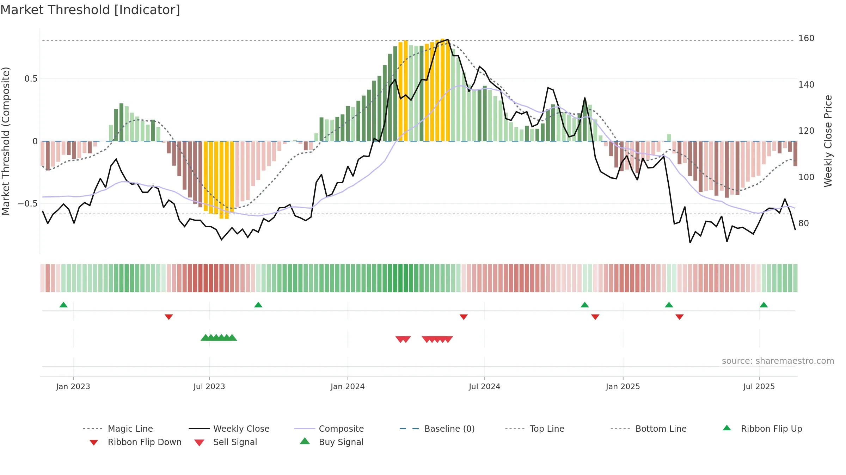Toggle the Buy Signal legend entry
This screenshot has height=475, width=846.
pos(331,442)
